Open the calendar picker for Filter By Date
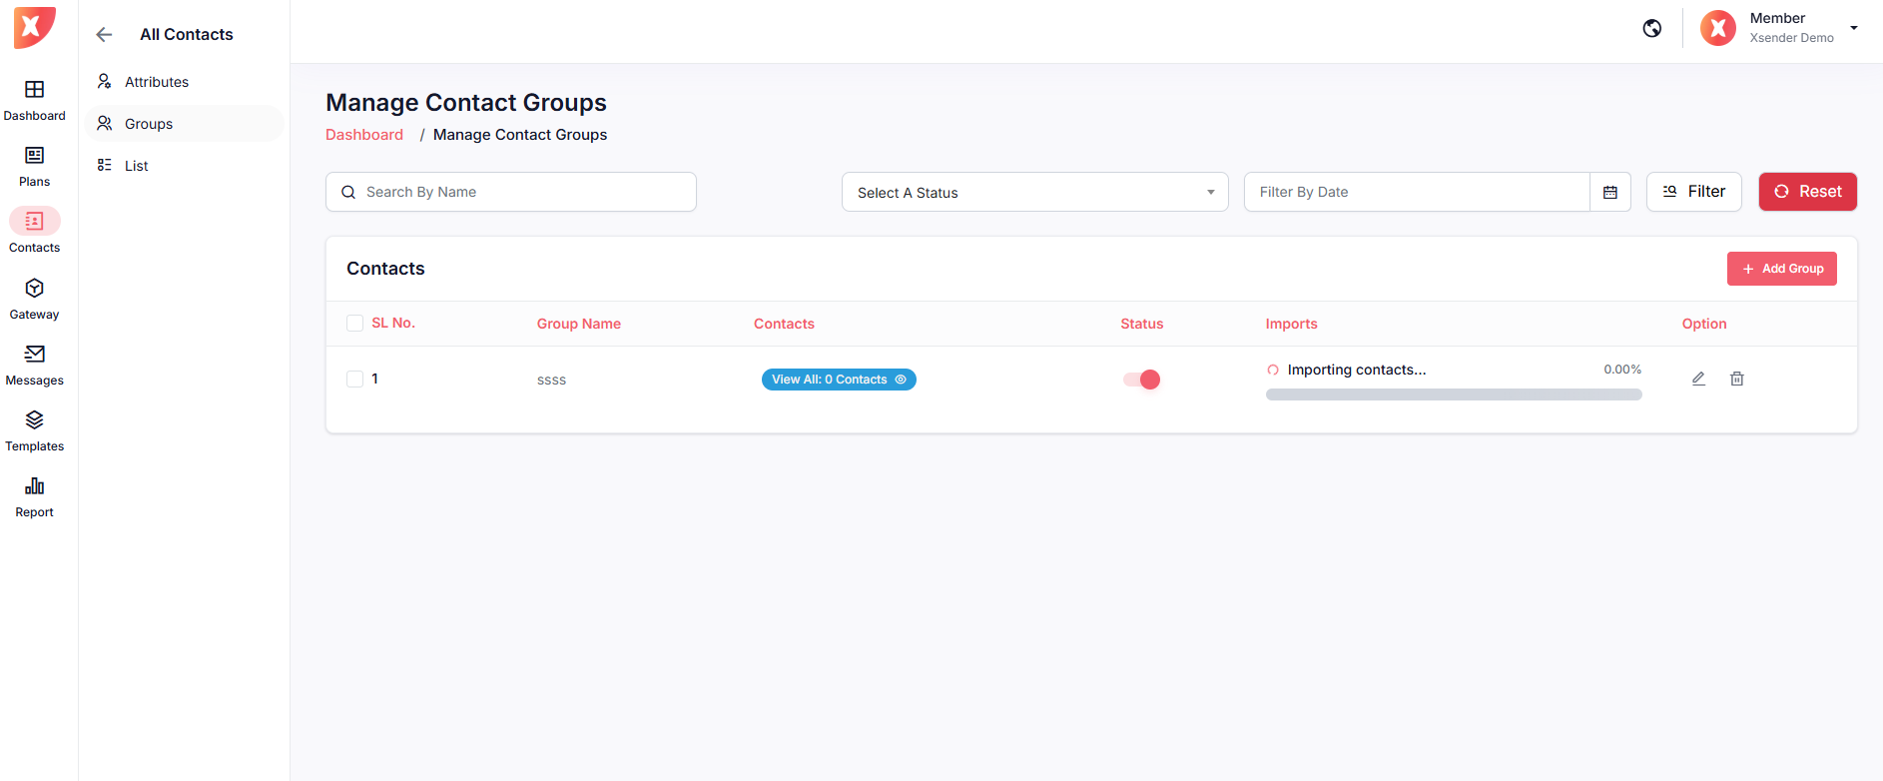1883x781 pixels. 1609,192
